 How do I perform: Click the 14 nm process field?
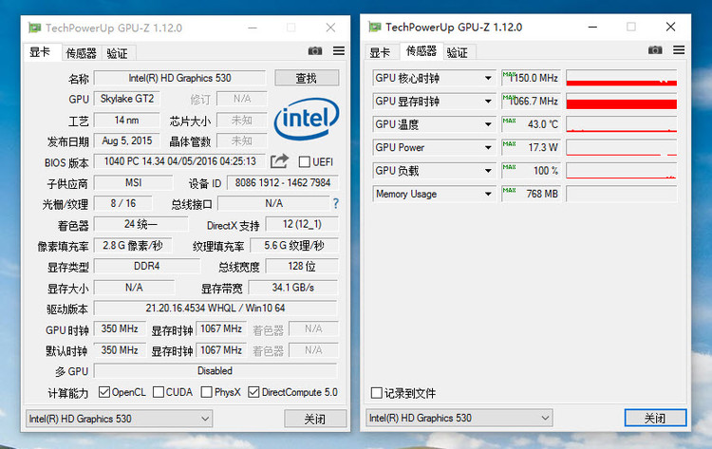[x=127, y=121]
